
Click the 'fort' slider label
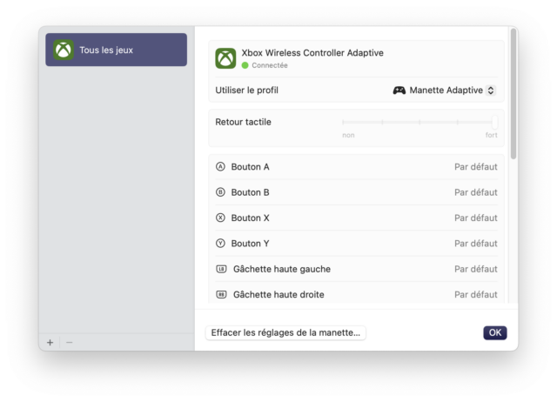click(x=491, y=135)
